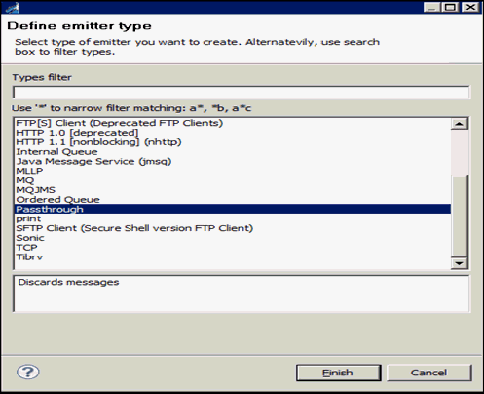Choose Java Message Service (jmsq)
Viewport: 484px width, 394px height.
click(93, 161)
